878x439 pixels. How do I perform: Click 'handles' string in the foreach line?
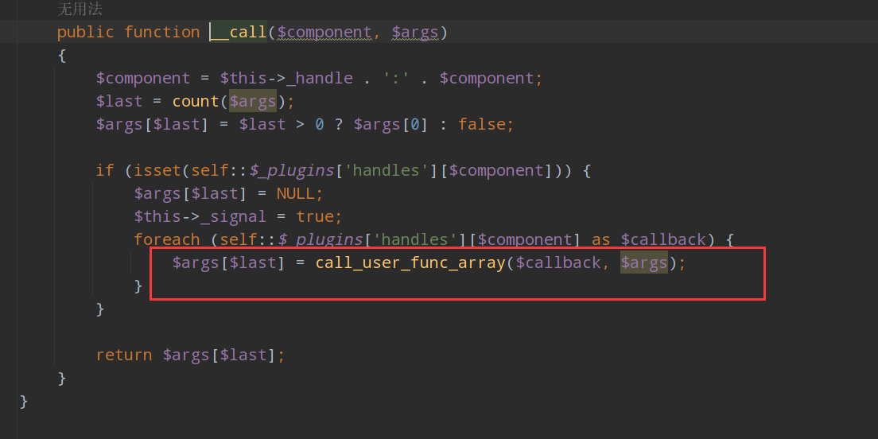(x=415, y=239)
